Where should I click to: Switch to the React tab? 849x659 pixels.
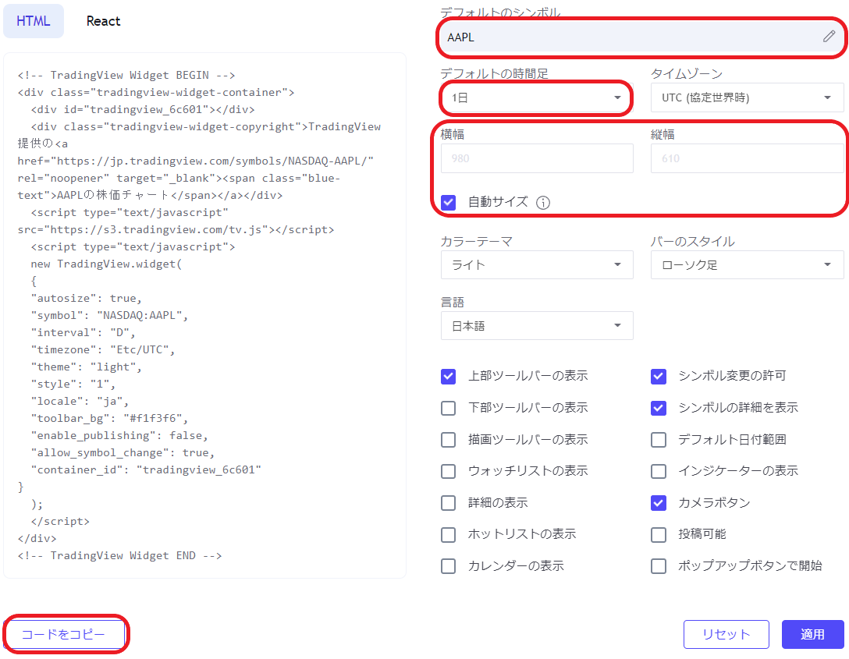tap(103, 21)
